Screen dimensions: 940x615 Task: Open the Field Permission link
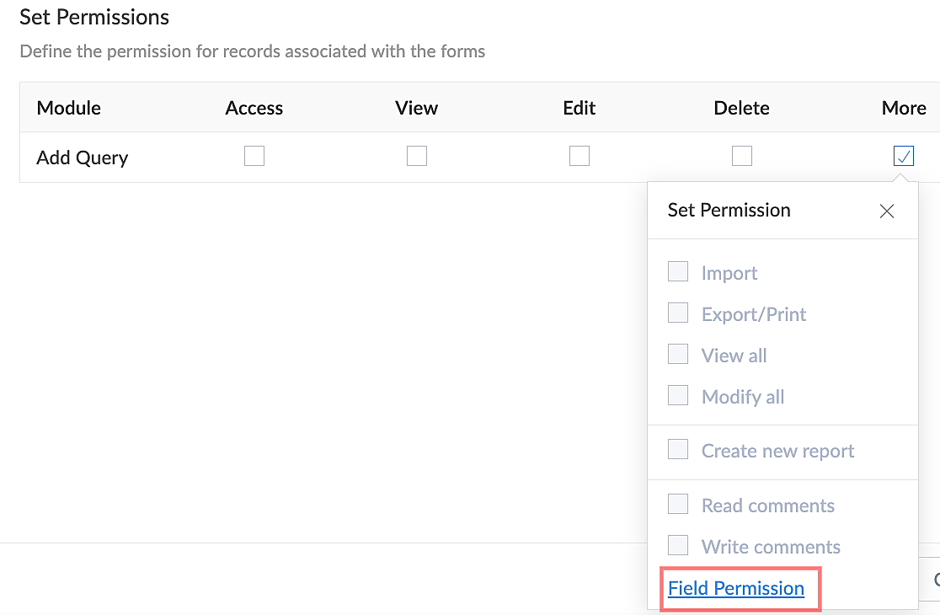tap(736, 588)
